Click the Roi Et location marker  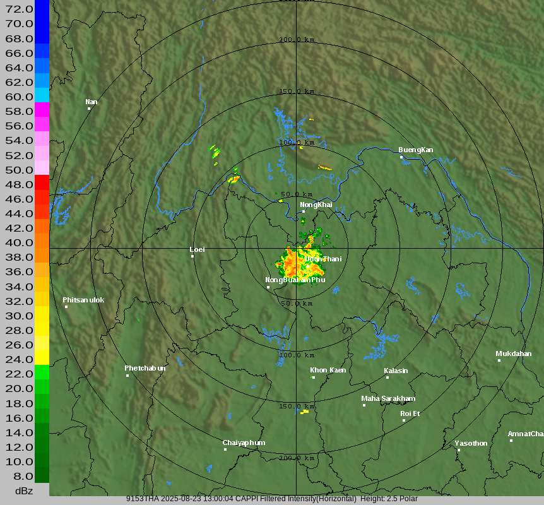pos(404,420)
